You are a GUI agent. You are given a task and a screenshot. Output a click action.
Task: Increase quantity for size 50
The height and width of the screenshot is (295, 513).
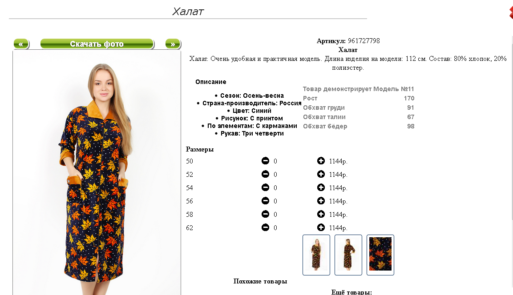(x=321, y=161)
